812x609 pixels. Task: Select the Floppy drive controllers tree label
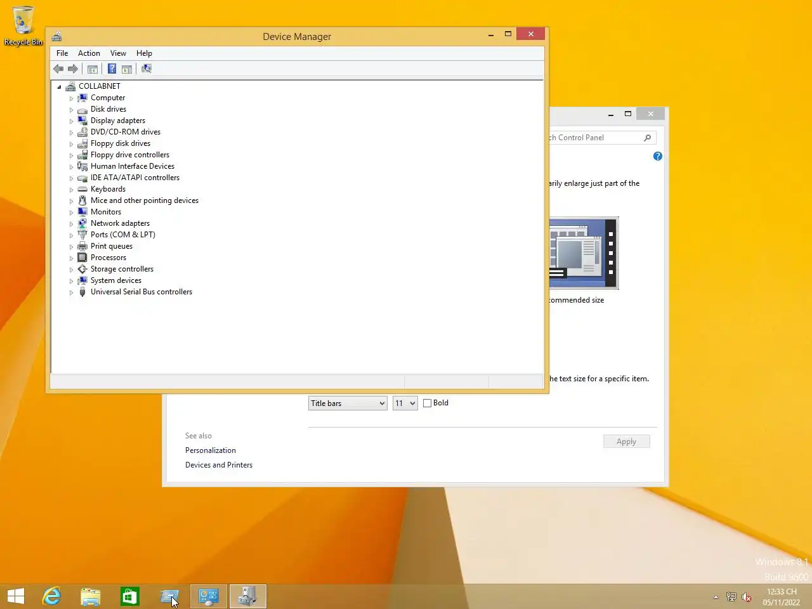(130, 155)
